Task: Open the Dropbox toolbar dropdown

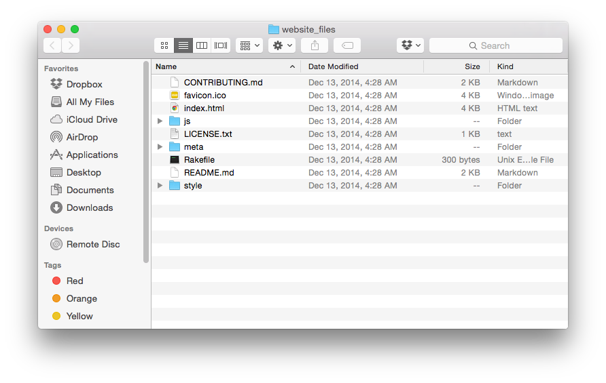Action: coord(410,45)
